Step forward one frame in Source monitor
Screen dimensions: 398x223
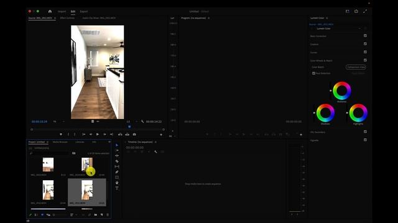[104, 134]
